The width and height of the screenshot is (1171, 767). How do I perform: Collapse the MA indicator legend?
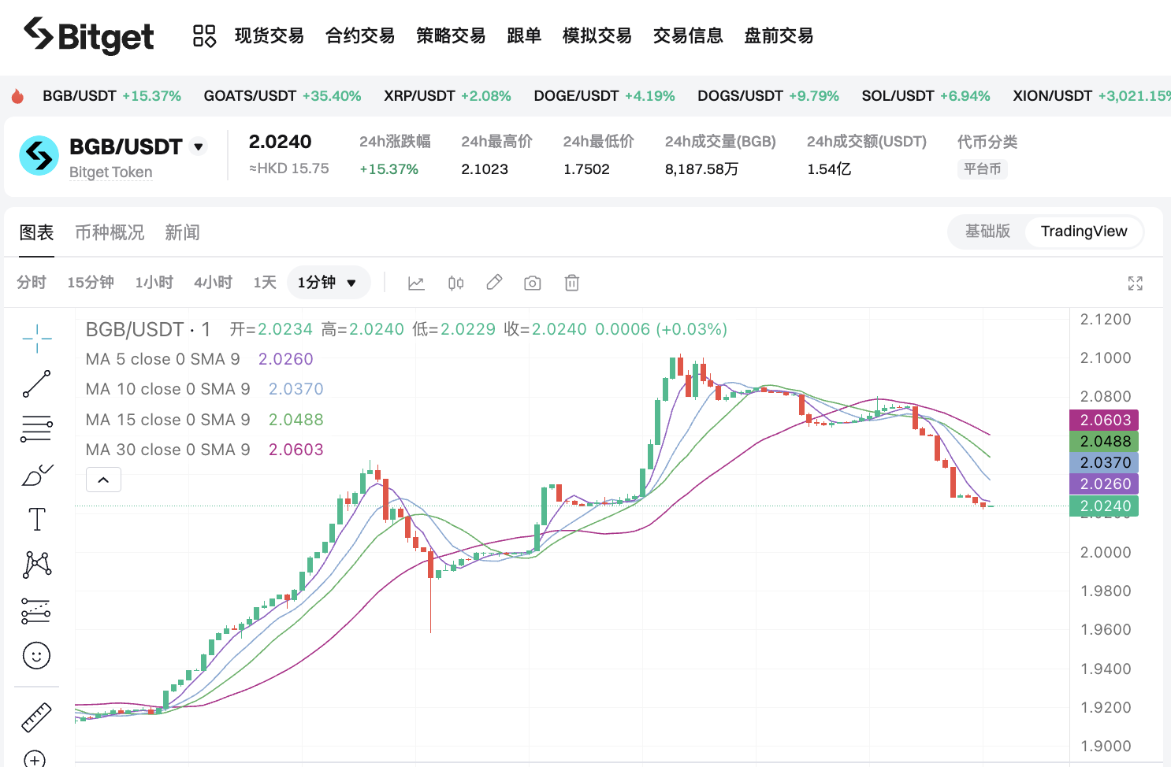pyautogui.click(x=103, y=480)
